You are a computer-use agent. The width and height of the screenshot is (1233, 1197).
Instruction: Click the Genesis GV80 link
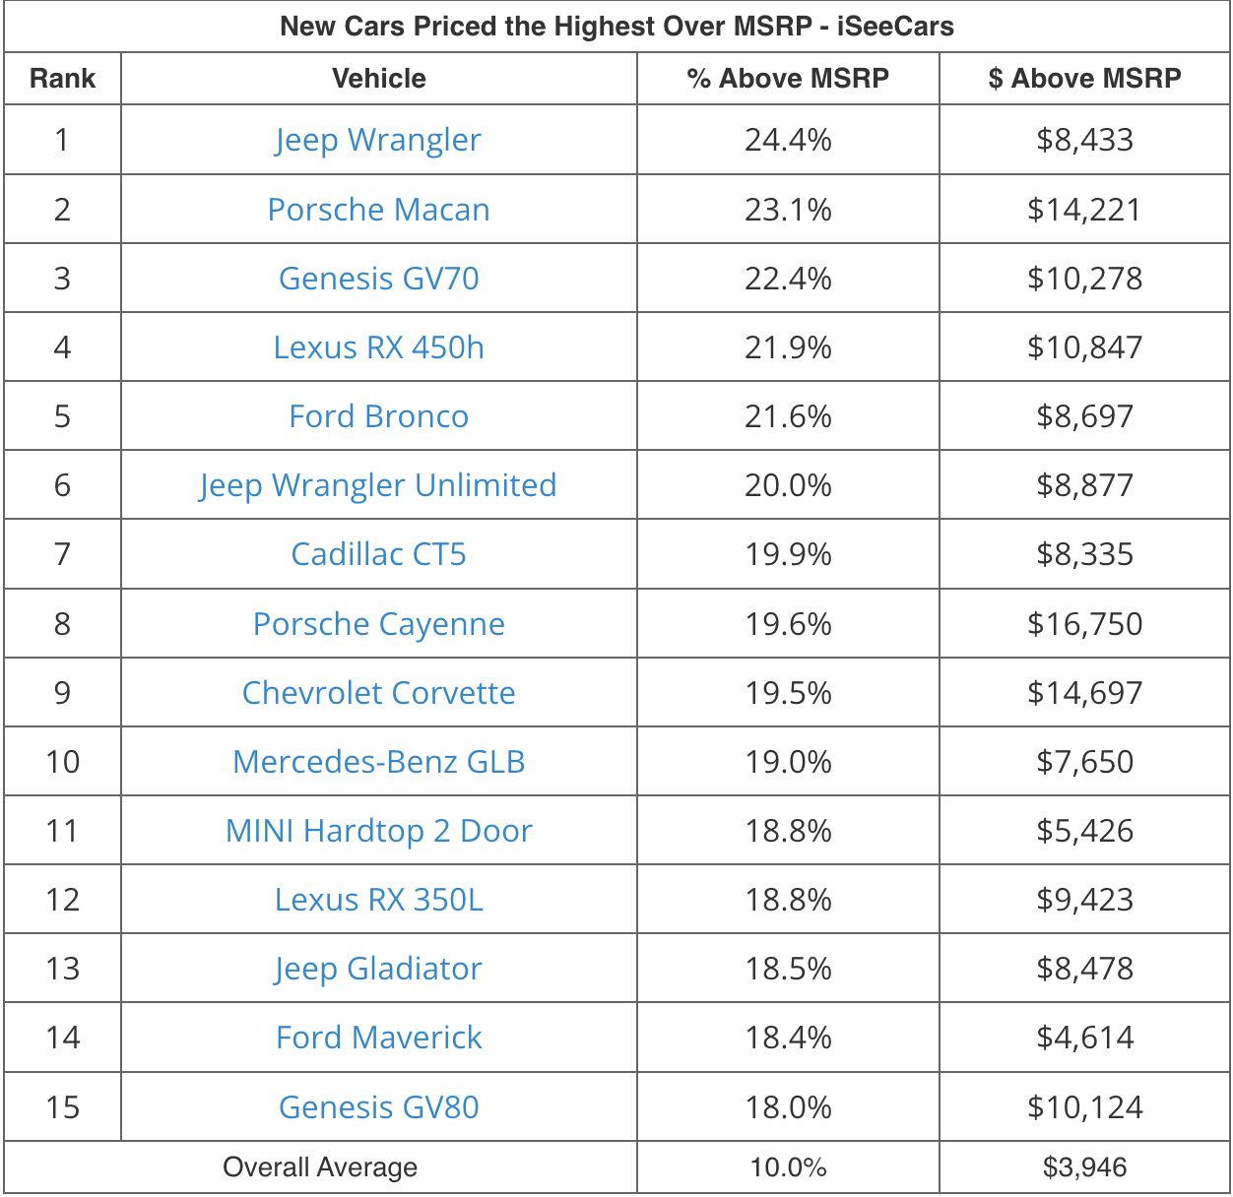(378, 1107)
